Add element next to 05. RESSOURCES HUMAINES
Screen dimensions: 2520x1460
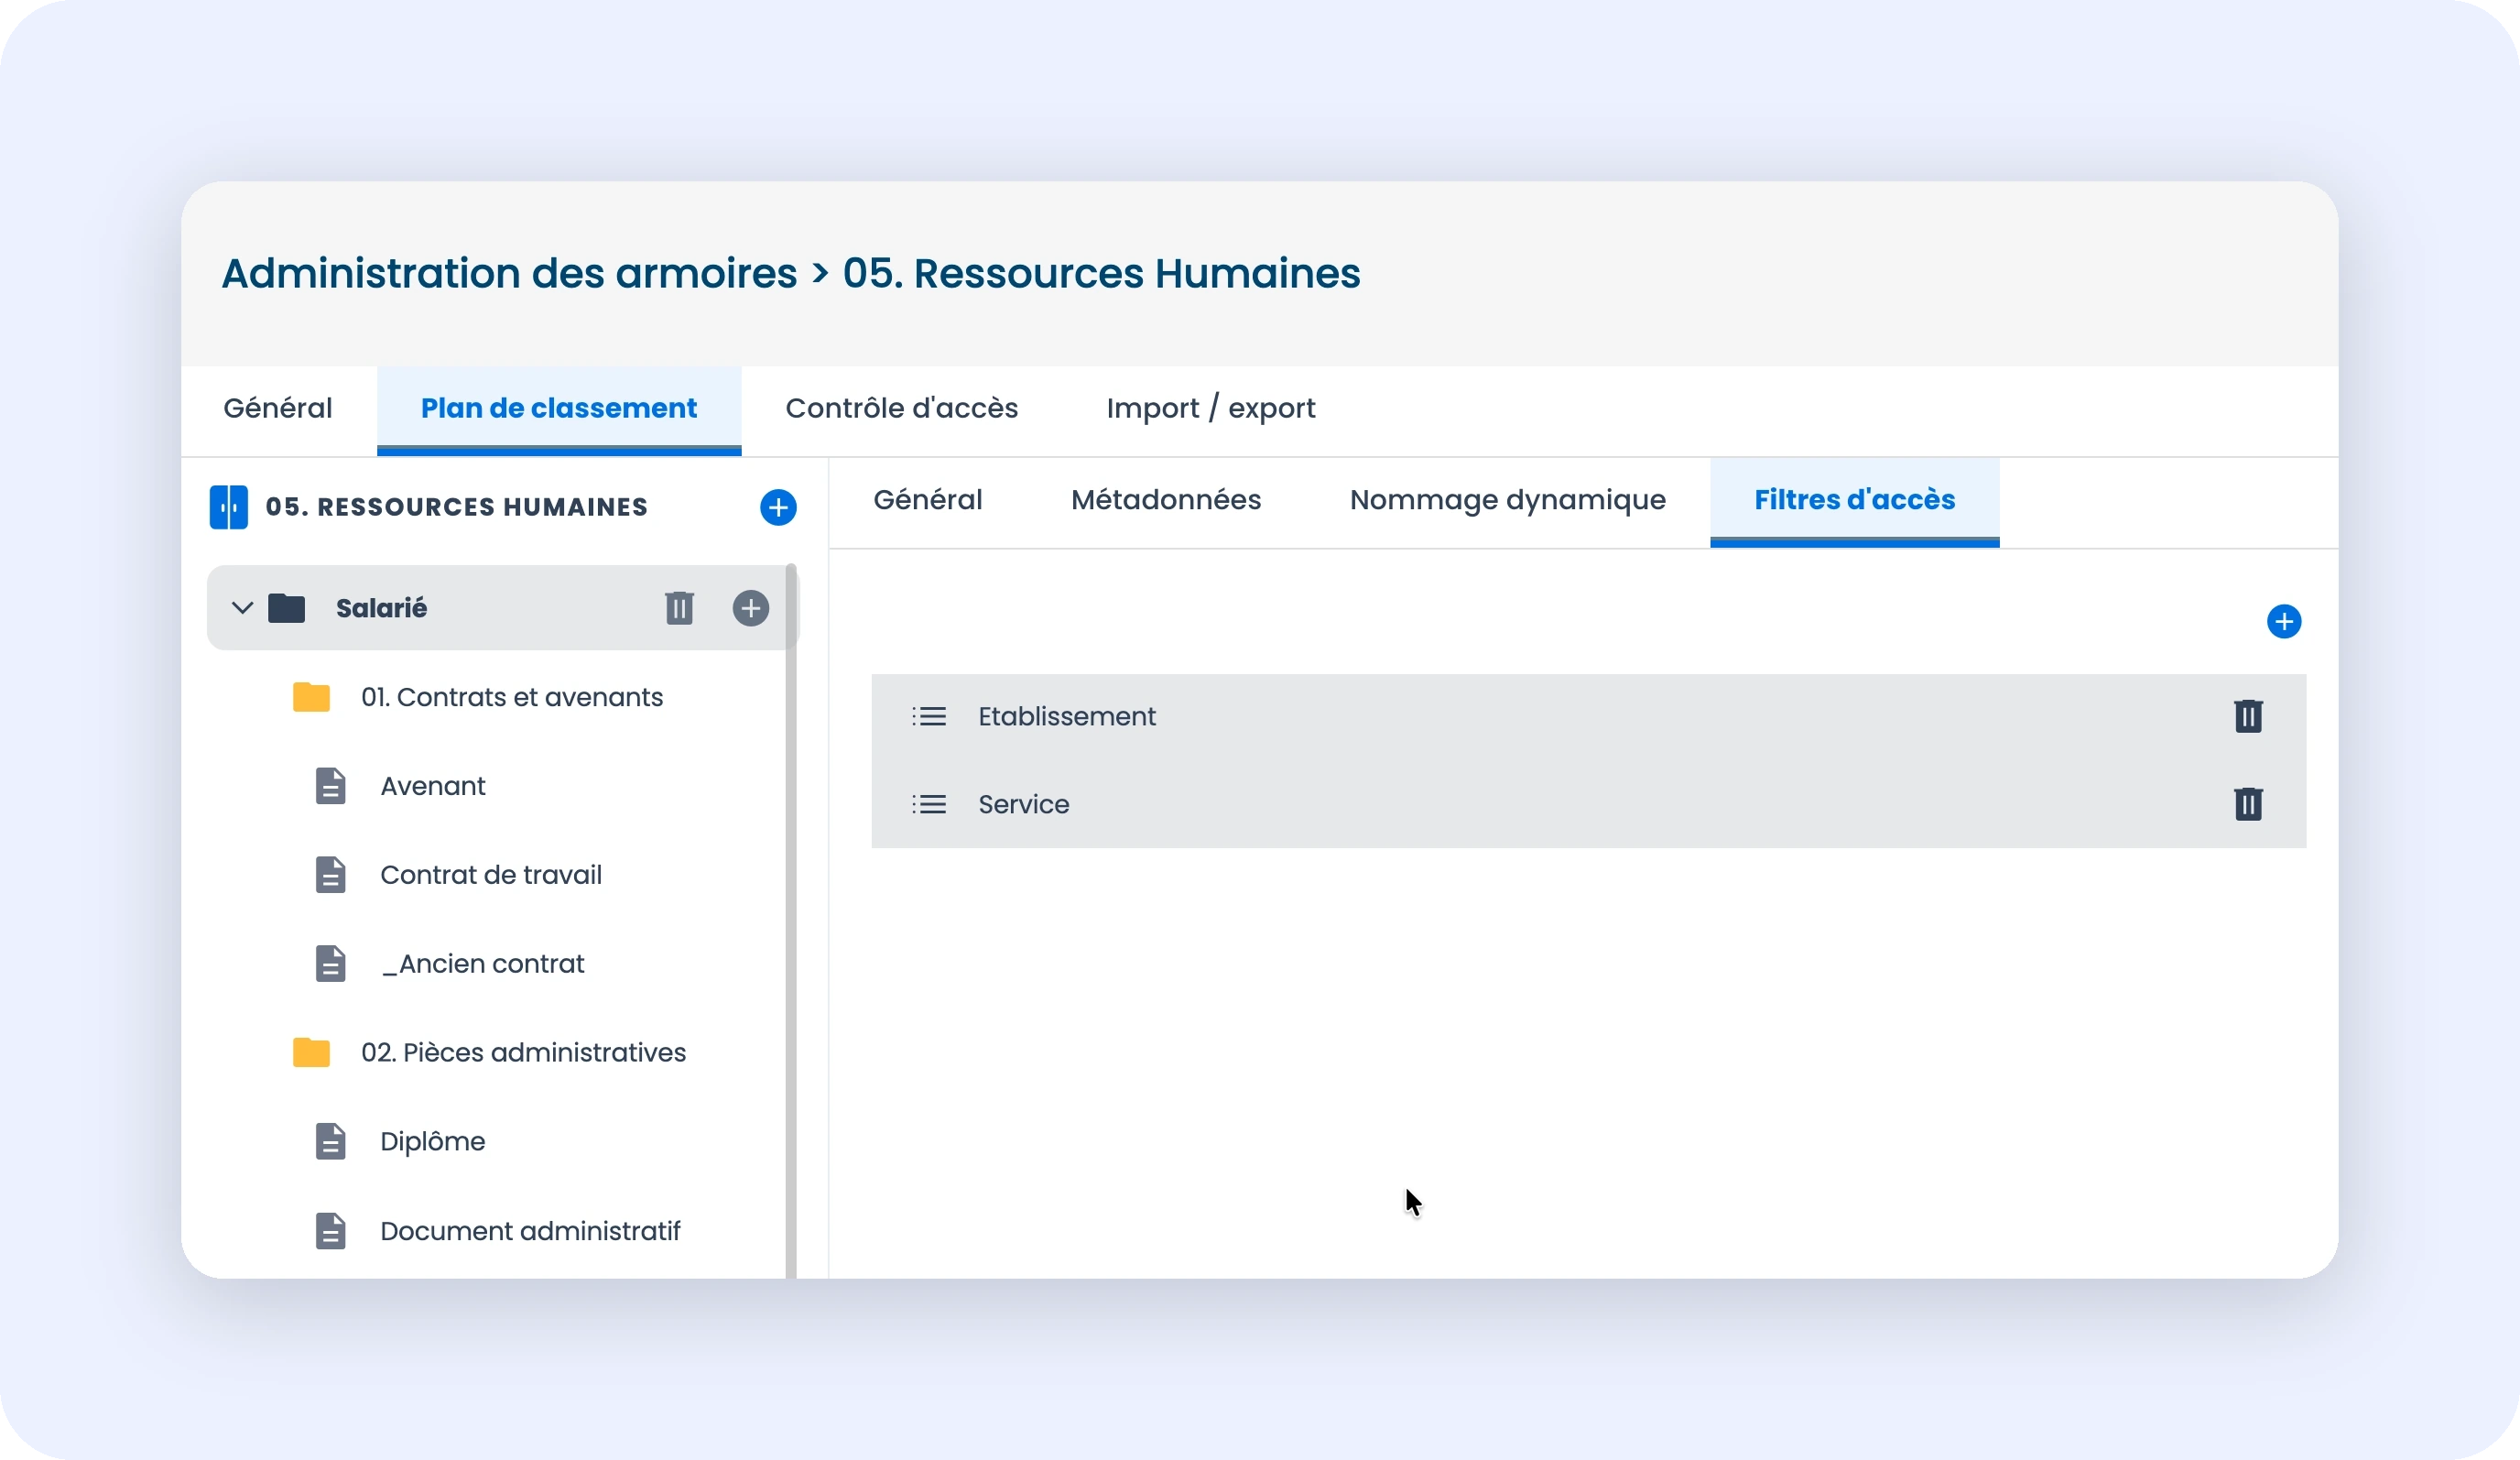tap(778, 507)
